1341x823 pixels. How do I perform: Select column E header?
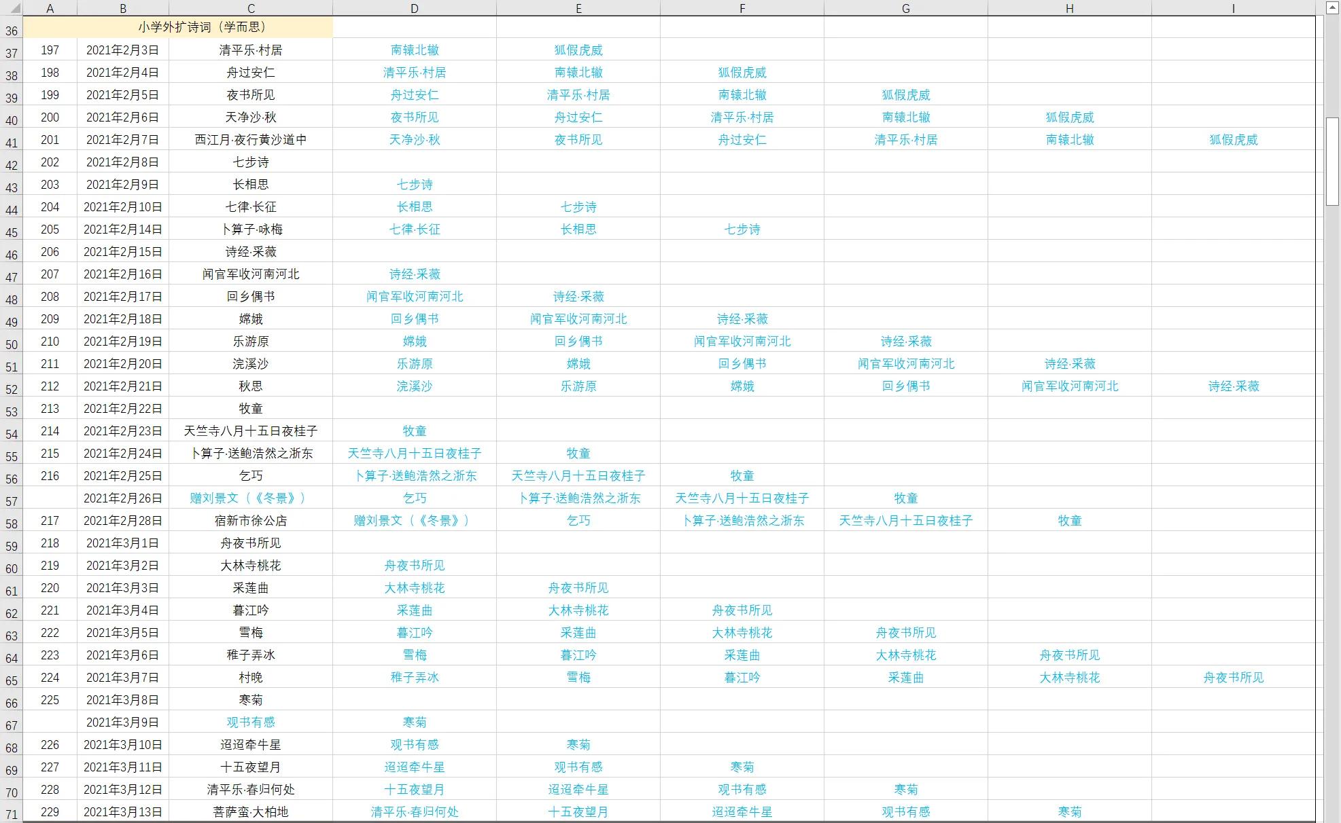click(578, 8)
